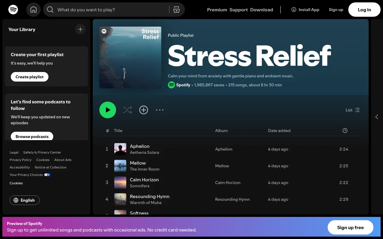
Task: Click the Log in button
Action: 364,10
